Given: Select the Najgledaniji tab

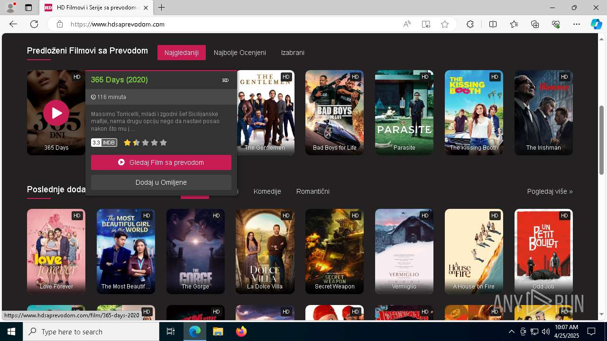Looking at the screenshot, I should (x=182, y=53).
